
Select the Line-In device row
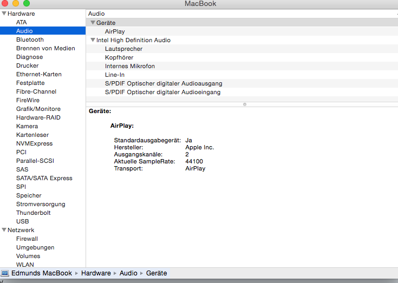pyautogui.click(x=242, y=75)
